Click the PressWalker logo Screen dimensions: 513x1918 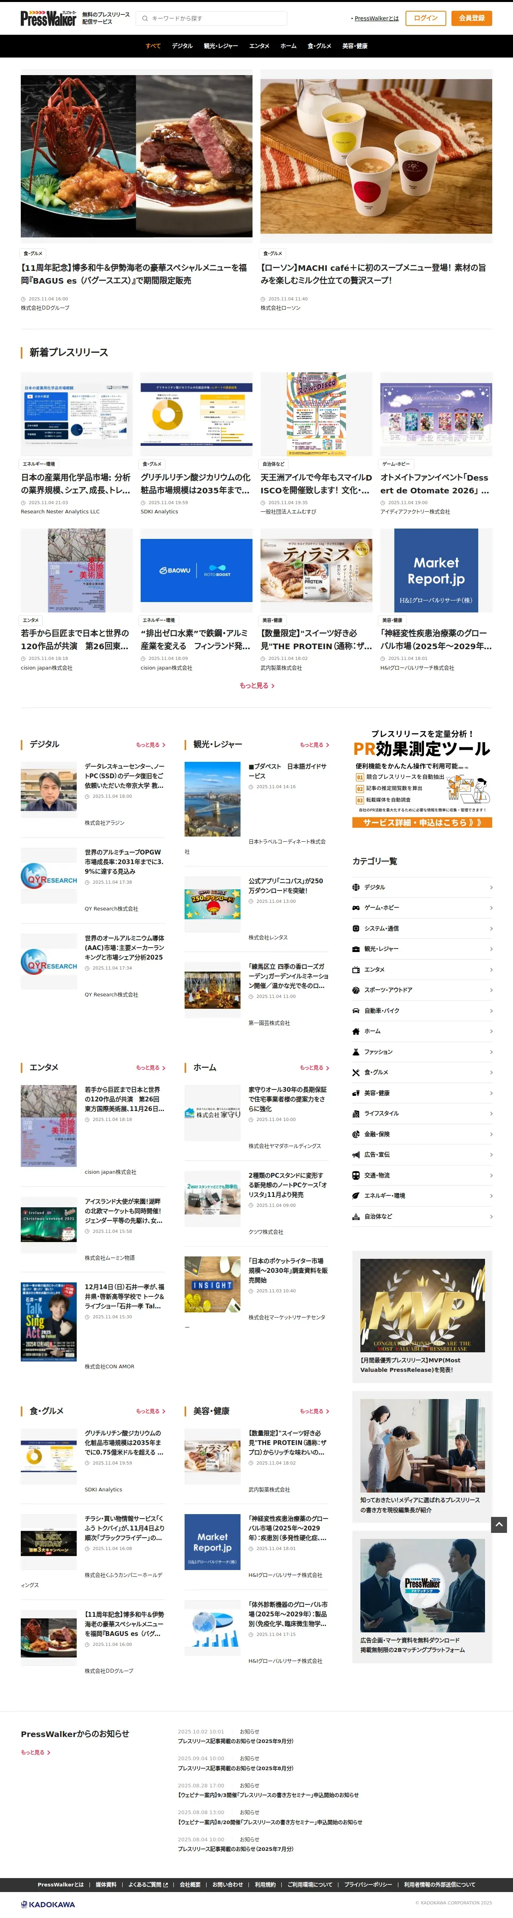tap(48, 19)
